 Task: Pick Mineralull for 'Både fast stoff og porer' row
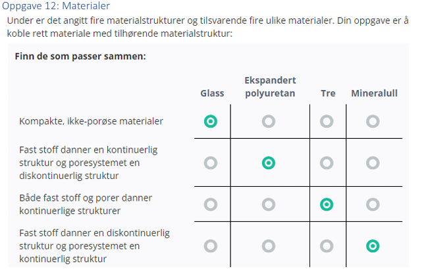point(373,204)
